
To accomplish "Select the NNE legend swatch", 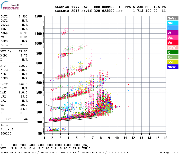I will coord(173,23).
